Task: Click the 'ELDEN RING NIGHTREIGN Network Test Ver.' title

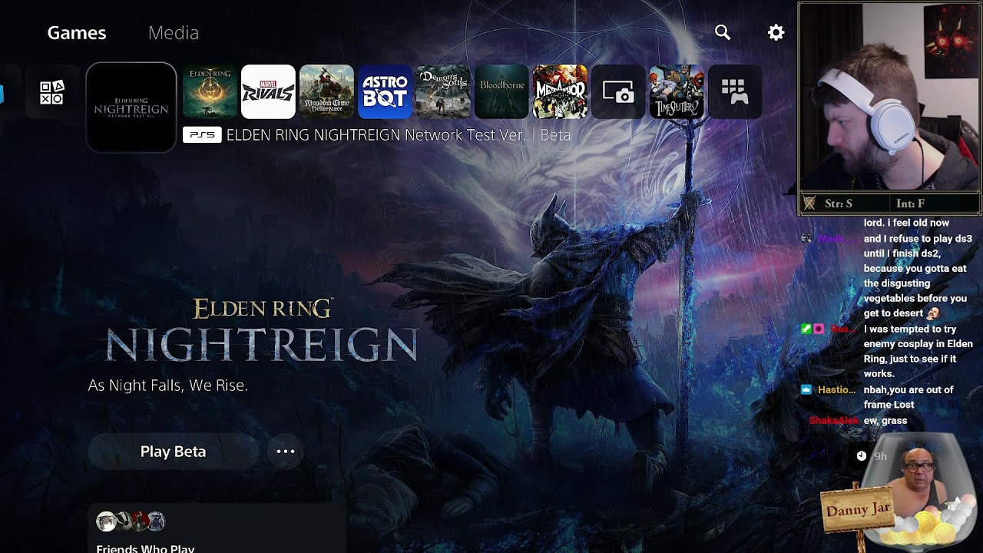Action: [376, 135]
